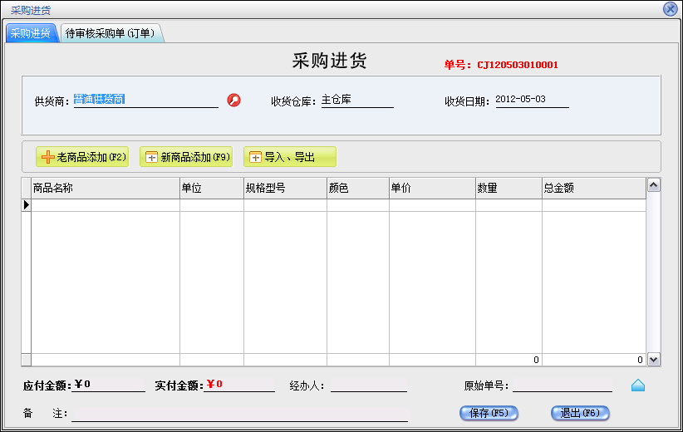The image size is (683, 432).
Task: Select the 采购进货 tab
Action: 31,33
